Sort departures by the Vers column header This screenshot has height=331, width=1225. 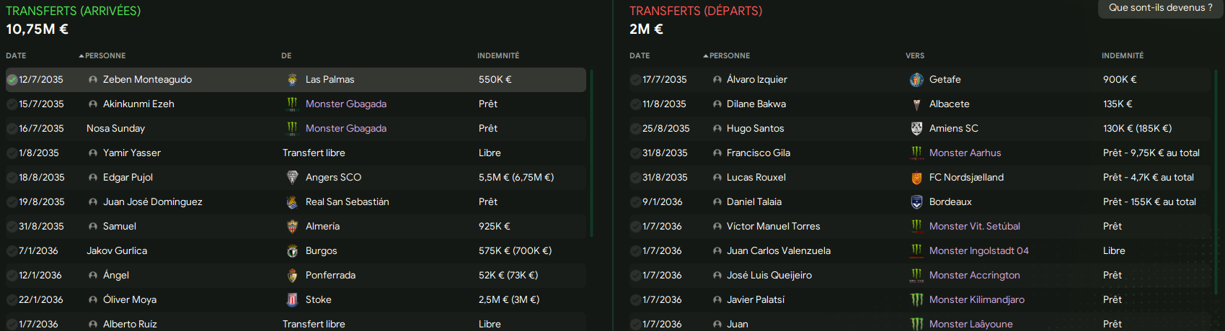915,55
